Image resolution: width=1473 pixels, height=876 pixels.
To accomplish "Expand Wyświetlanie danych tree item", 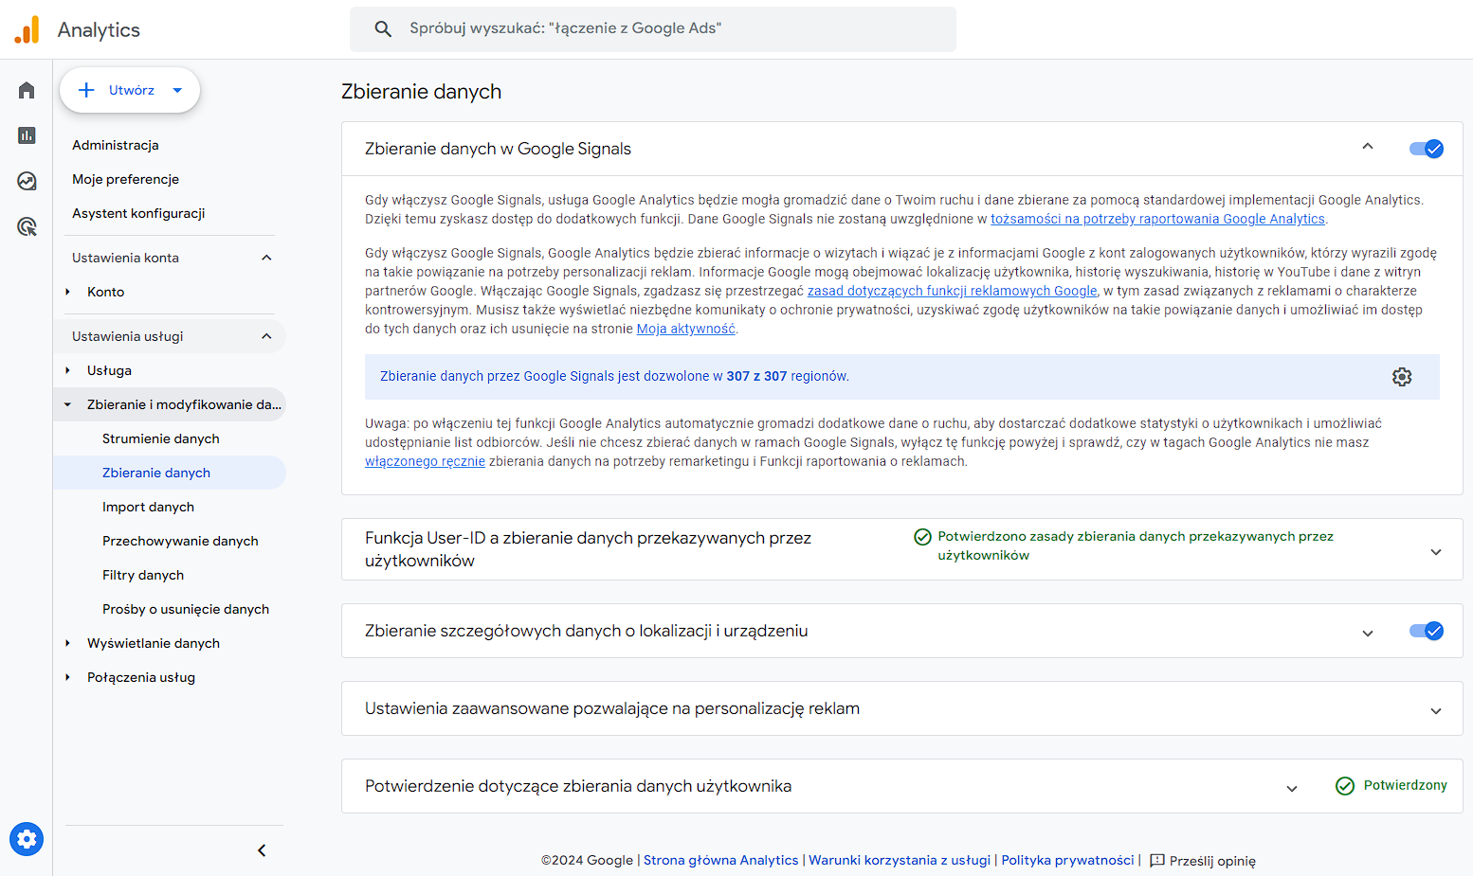I will pyautogui.click(x=67, y=643).
